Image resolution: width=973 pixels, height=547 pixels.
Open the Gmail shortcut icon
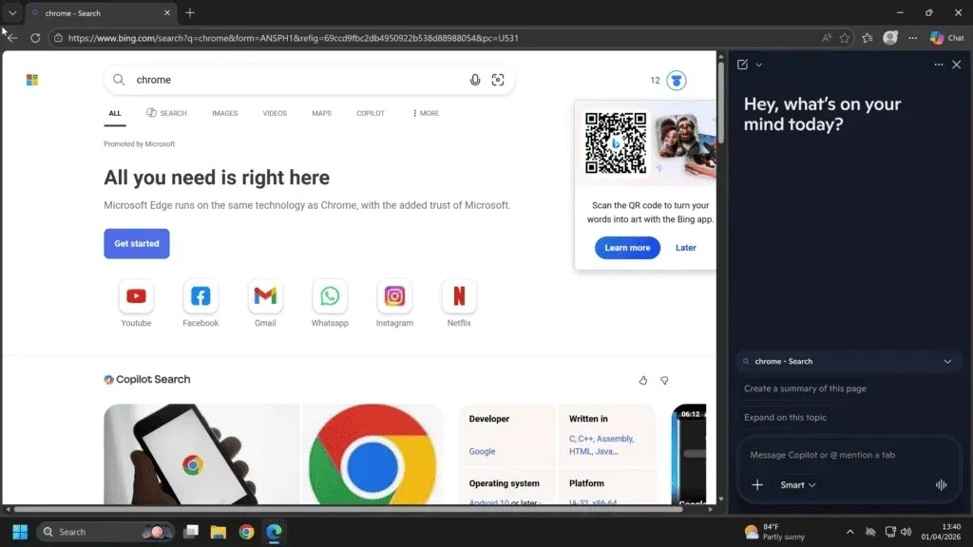tap(265, 296)
